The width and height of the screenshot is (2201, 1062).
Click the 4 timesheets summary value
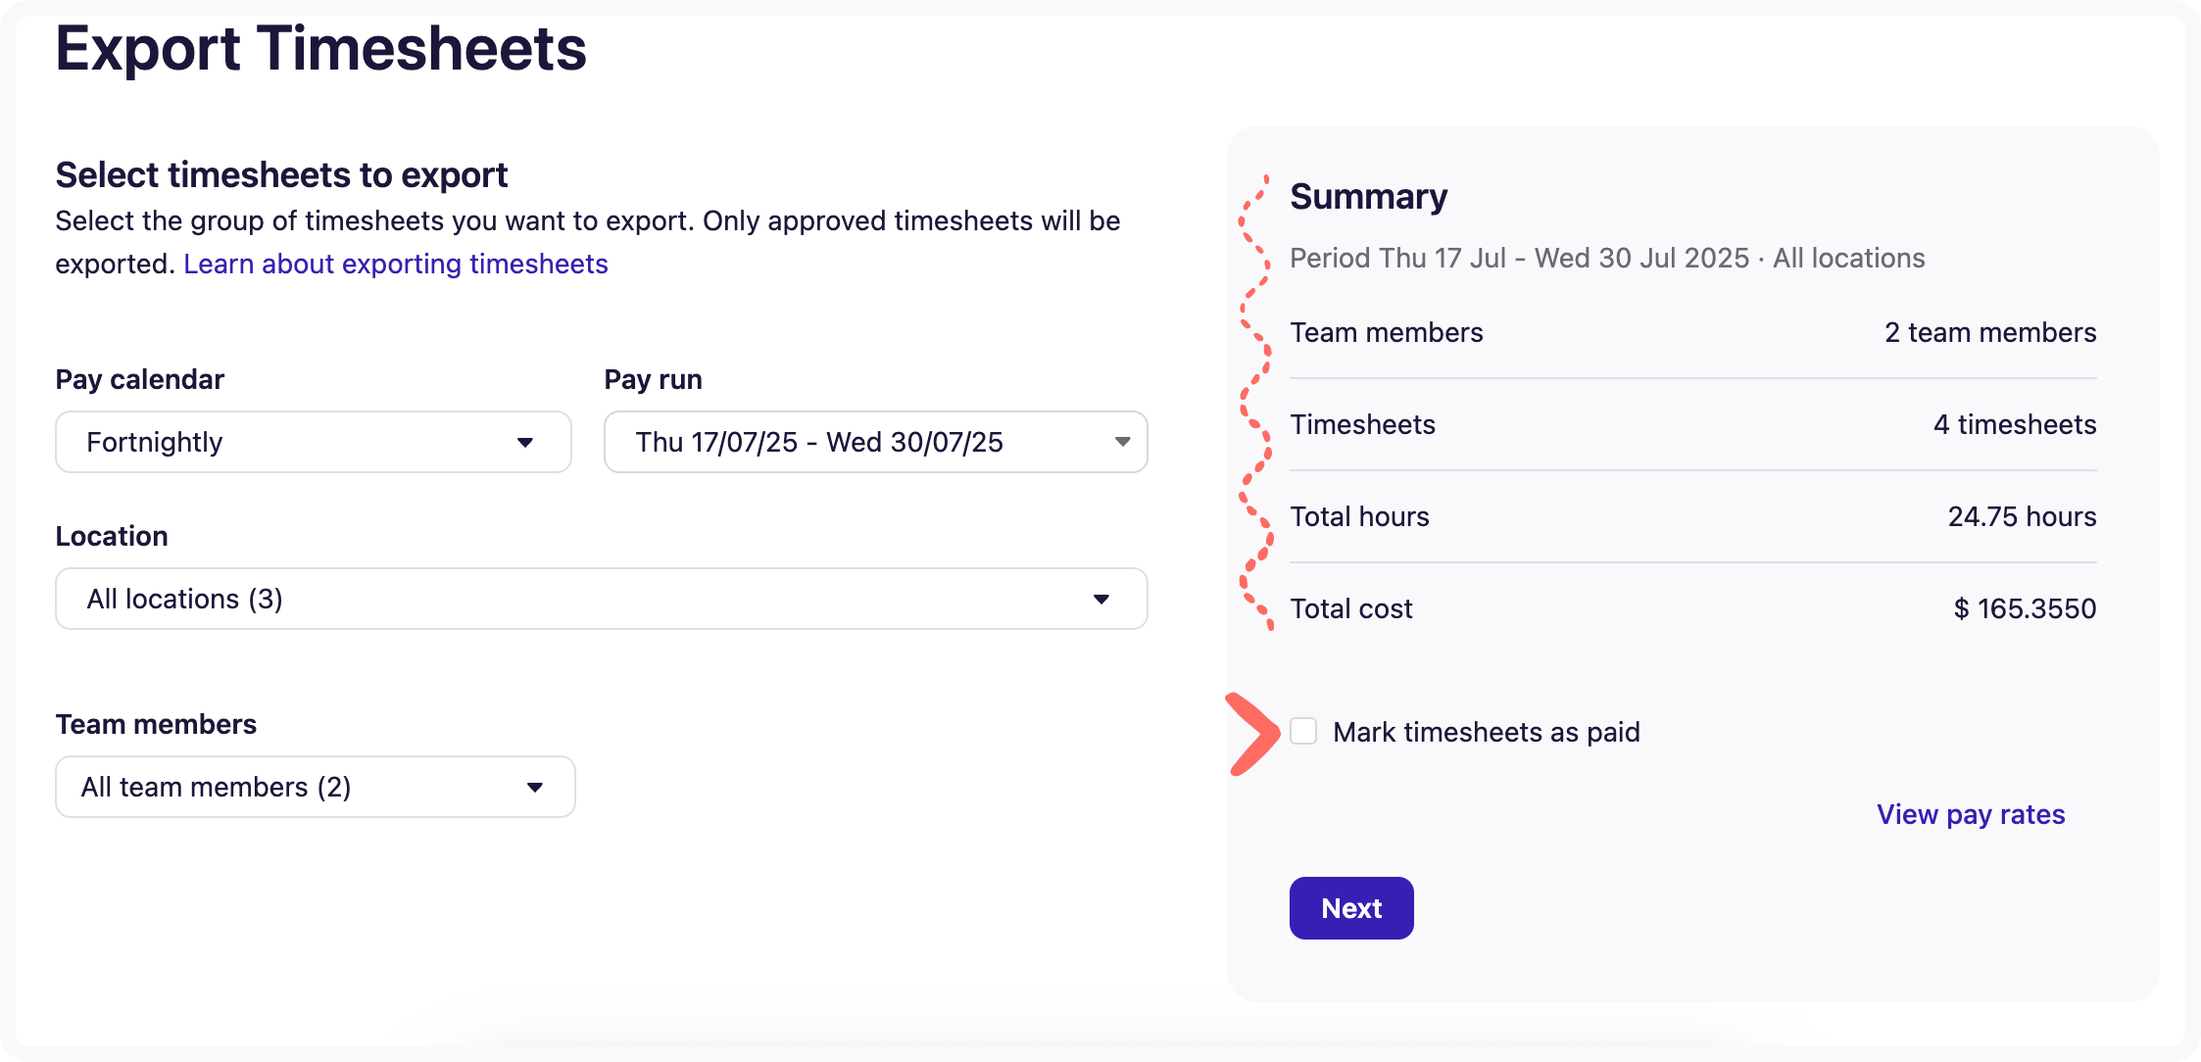pyautogui.click(x=2015, y=425)
